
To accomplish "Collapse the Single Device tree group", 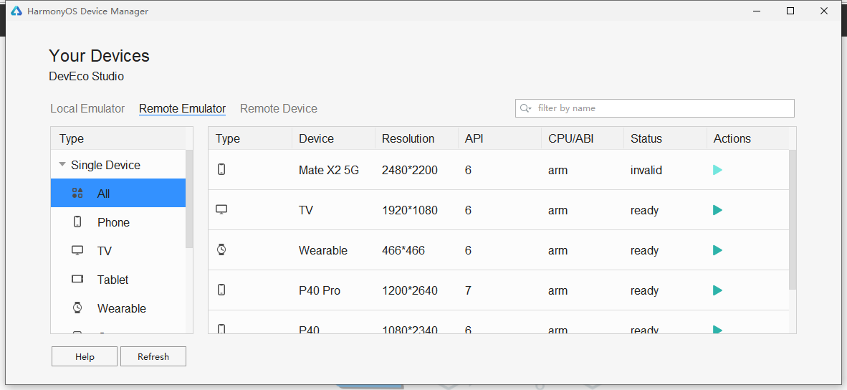I will (x=62, y=164).
